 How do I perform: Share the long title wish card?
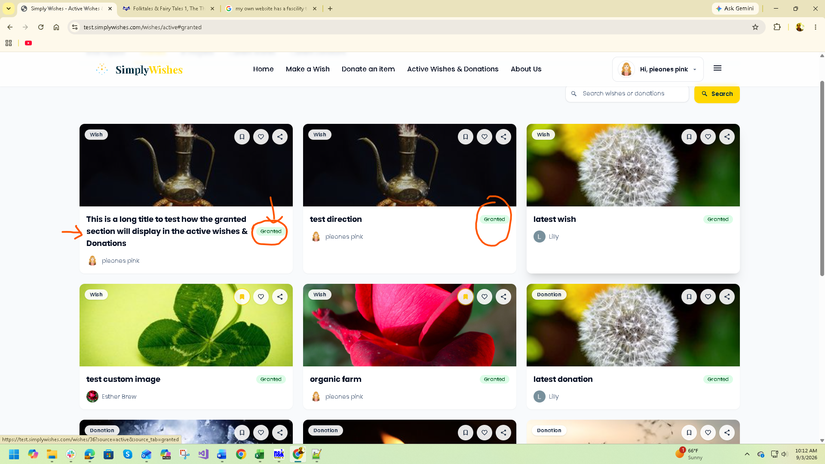pos(280,137)
